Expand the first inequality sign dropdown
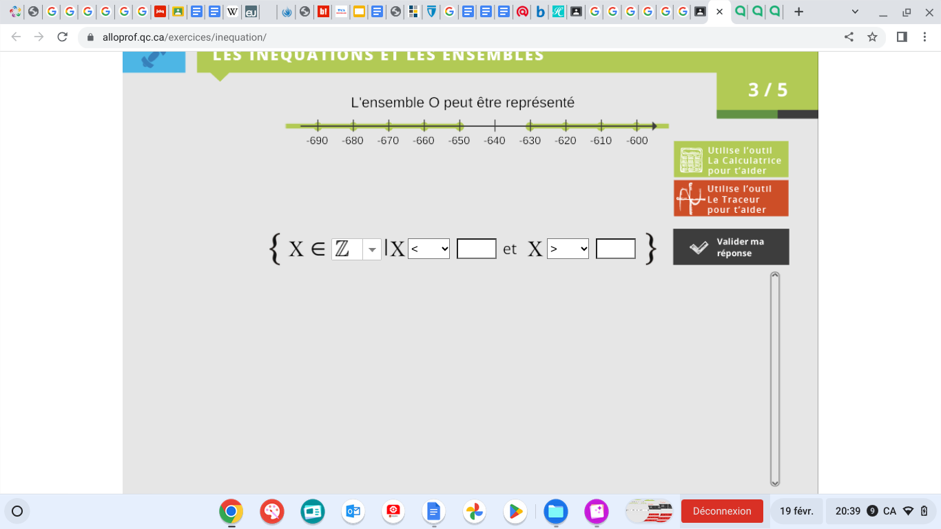This screenshot has height=529, width=941. click(x=428, y=249)
